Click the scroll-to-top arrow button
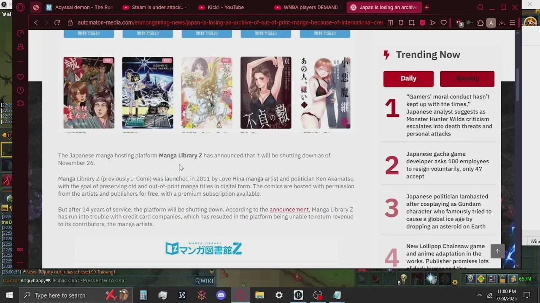 click(497, 251)
